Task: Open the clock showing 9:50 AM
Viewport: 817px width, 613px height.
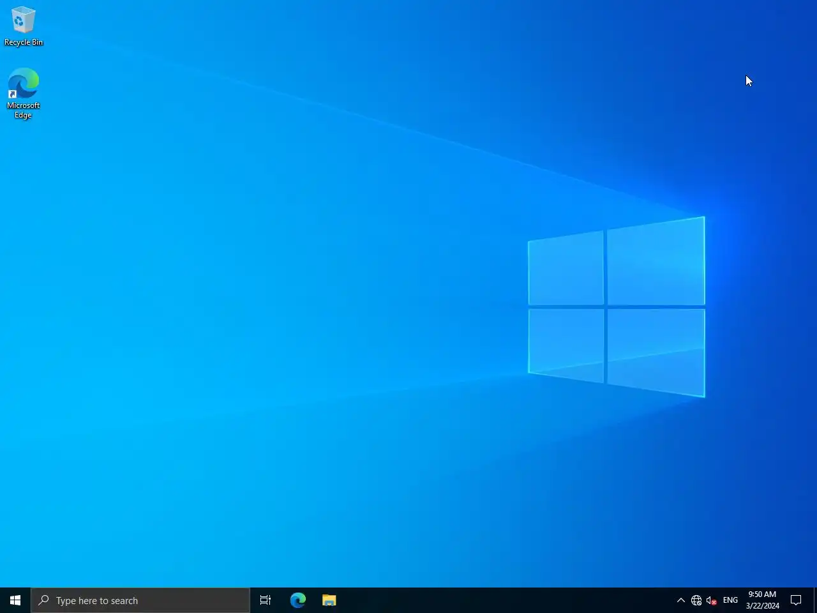Action: tap(762, 600)
